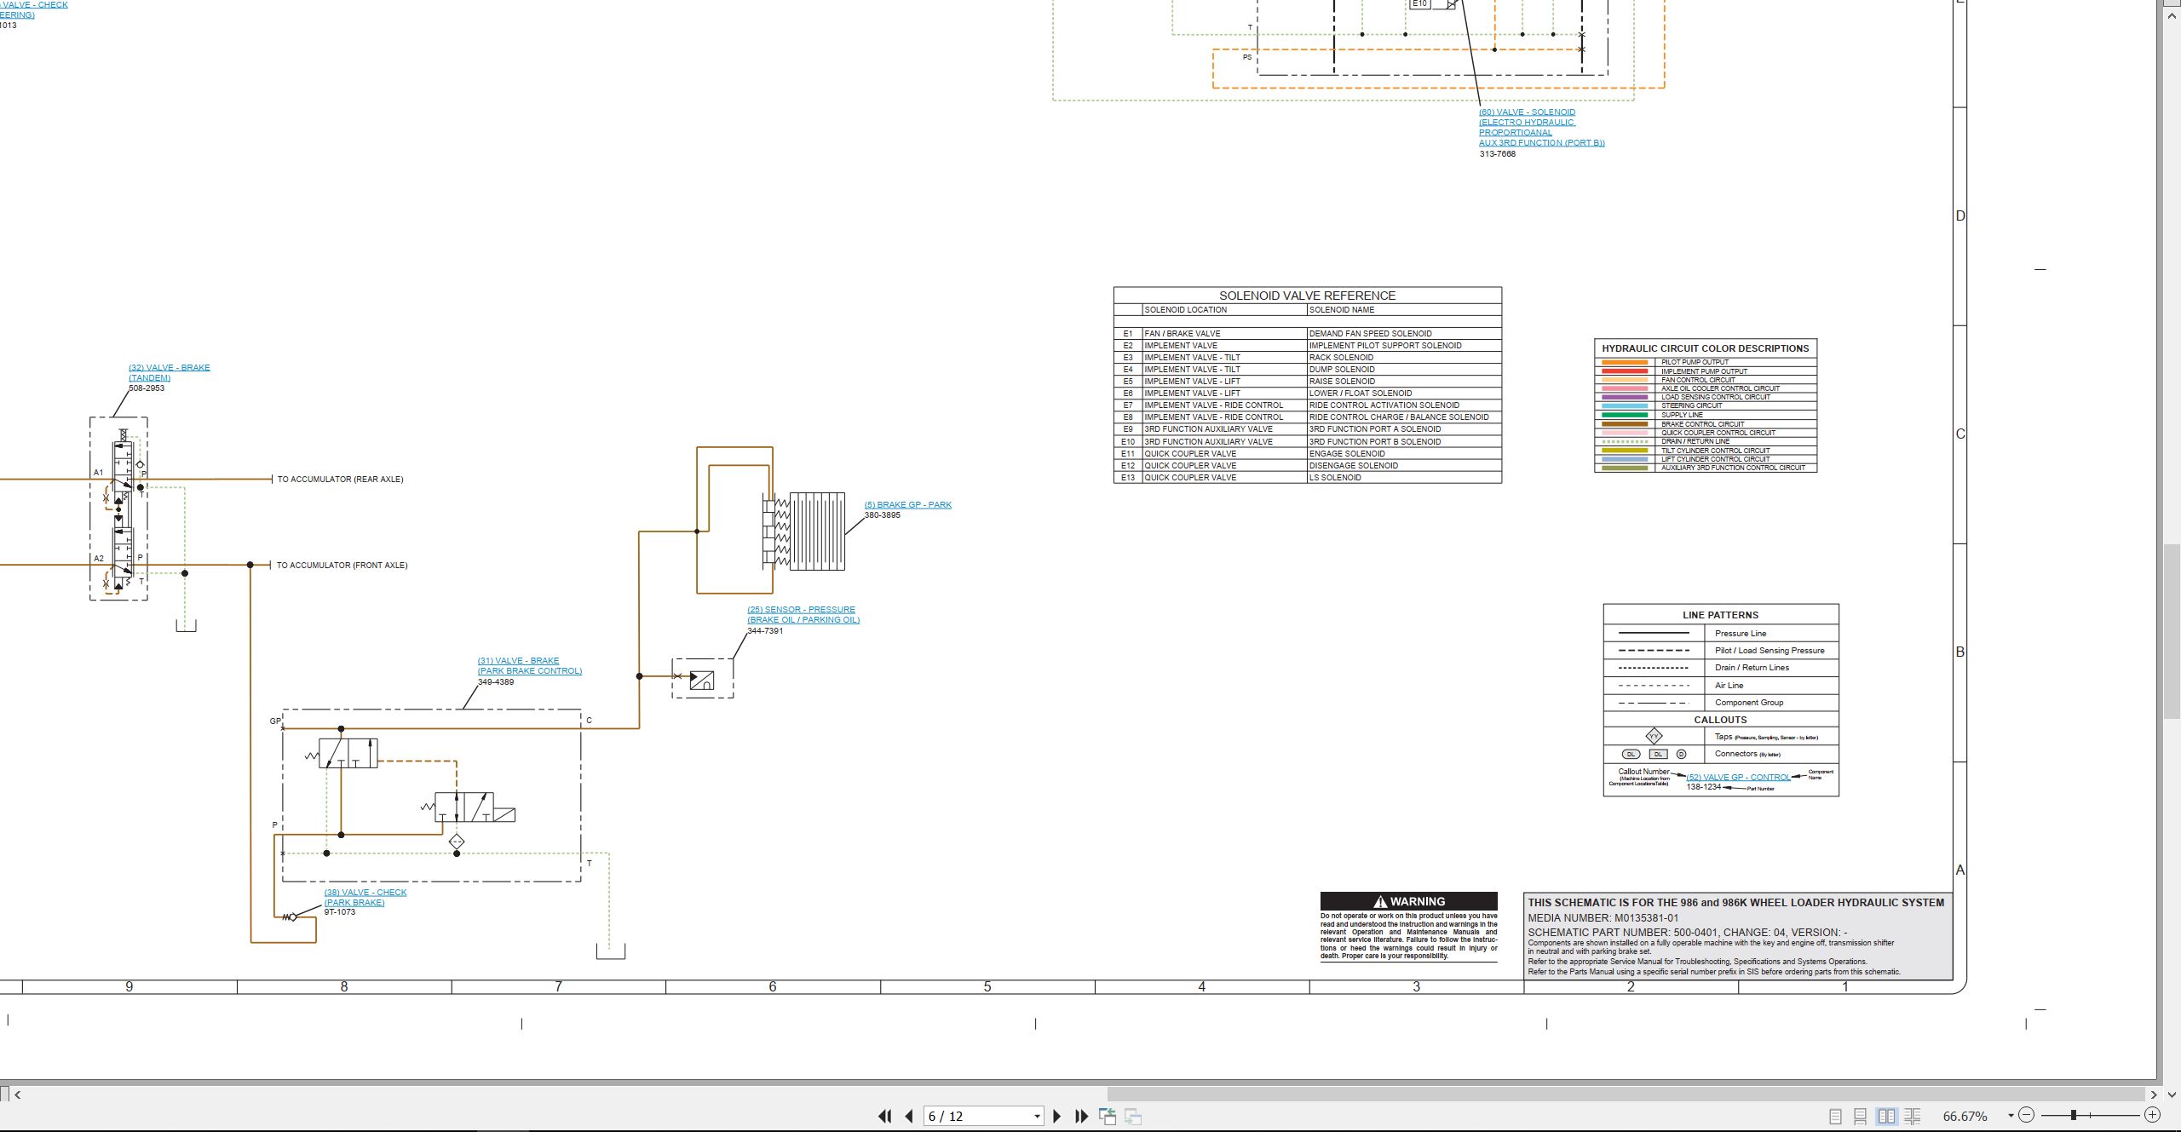Open the (25) SENSOR - PRESSURE link
This screenshot has height=1132, width=2181.
pyautogui.click(x=803, y=614)
